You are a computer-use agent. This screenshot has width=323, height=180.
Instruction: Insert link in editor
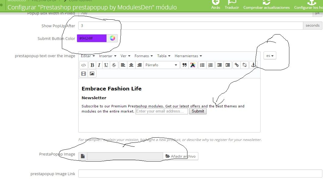coord(237,65)
